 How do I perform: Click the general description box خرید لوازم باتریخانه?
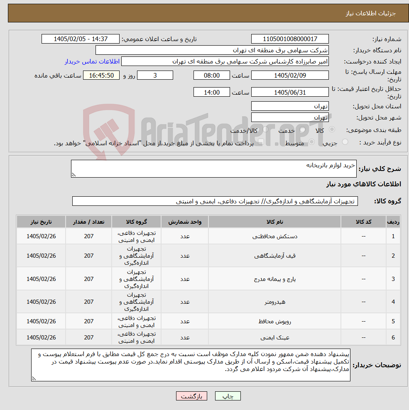213,168
